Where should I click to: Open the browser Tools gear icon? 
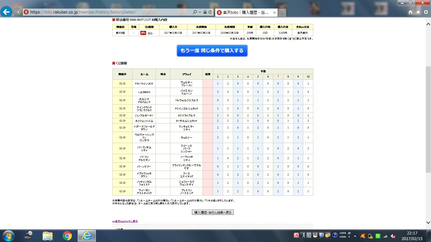pos(426,12)
